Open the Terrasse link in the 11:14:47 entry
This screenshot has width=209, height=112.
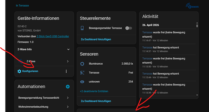coord(147,32)
